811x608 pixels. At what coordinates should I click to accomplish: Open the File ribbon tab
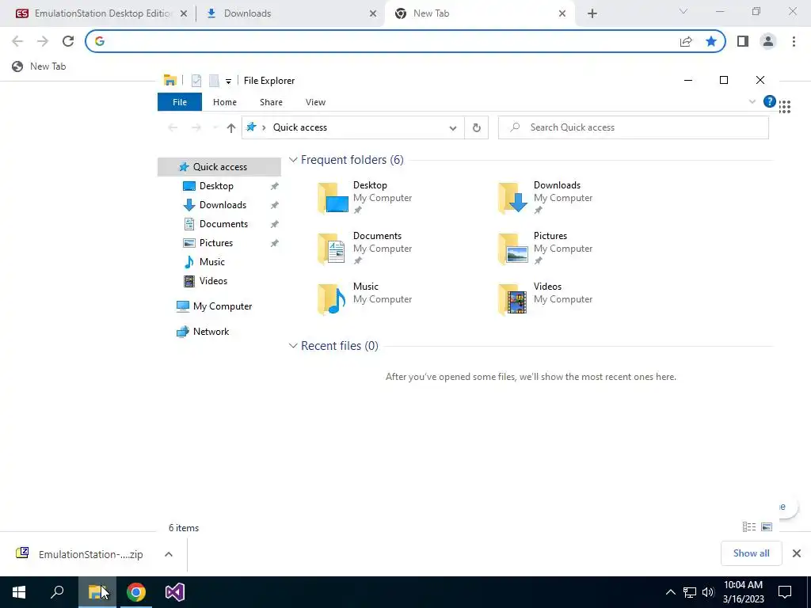(180, 102)
